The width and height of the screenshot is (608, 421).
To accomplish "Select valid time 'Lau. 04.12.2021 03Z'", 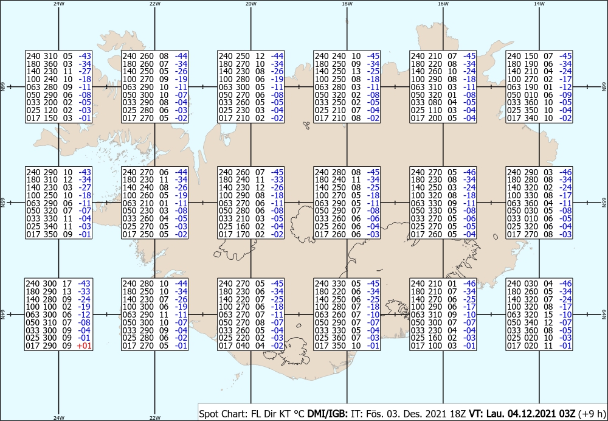I will [530, 414].
